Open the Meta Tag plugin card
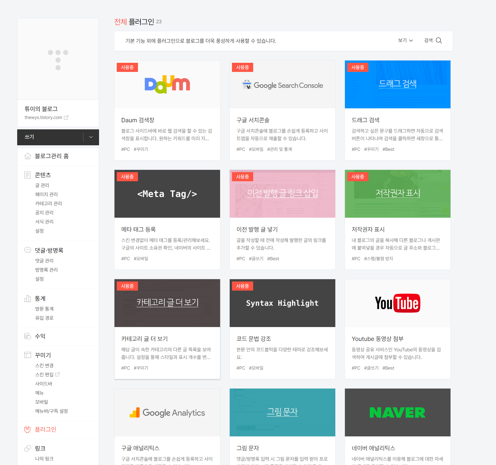 pyautogui.click(x=167, y=220)
